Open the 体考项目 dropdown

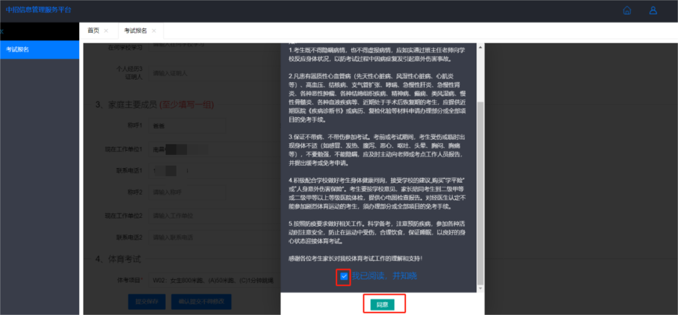[x=214, y=280]
